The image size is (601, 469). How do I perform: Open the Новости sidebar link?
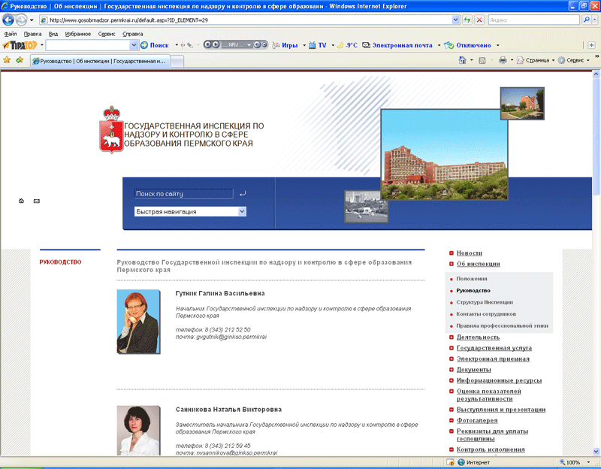click(x=469, y=253)
